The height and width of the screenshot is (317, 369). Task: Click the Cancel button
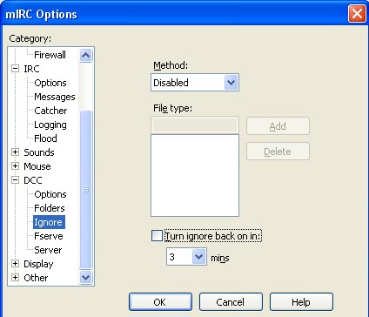point(231,302)
